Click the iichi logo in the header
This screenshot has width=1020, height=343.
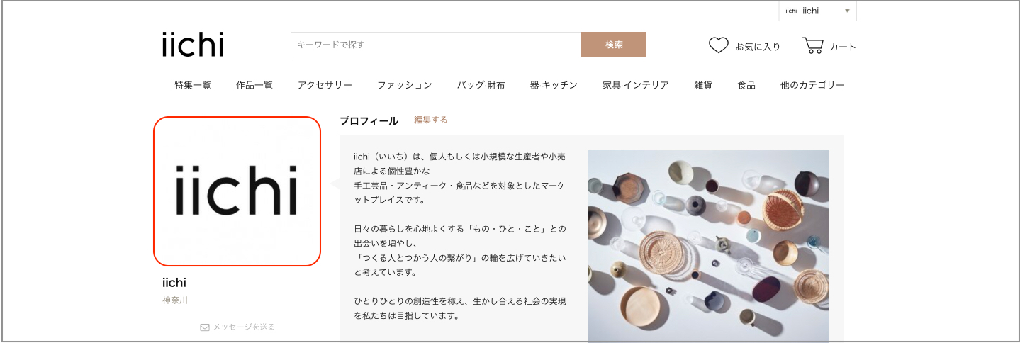point(193,45)
